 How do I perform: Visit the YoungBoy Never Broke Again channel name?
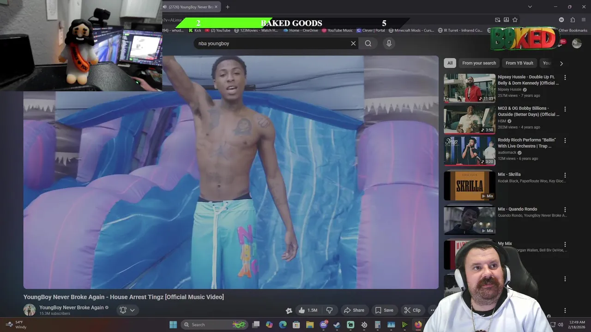(x=72, y=308)
